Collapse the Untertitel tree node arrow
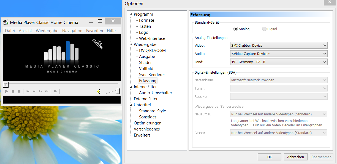Screen dimensions: 337x164 pos(131,105)
